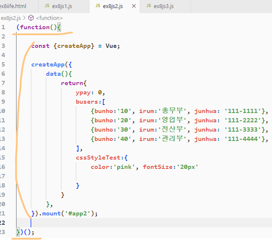Click the '#app2' selector string

pos(78,214)
